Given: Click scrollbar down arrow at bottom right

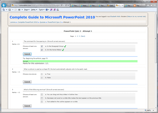Looking at the screenshot, I should pos(156,108).
